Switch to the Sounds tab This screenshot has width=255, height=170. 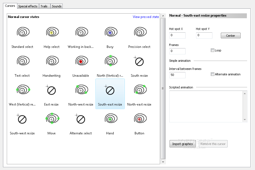click(57, 6)
